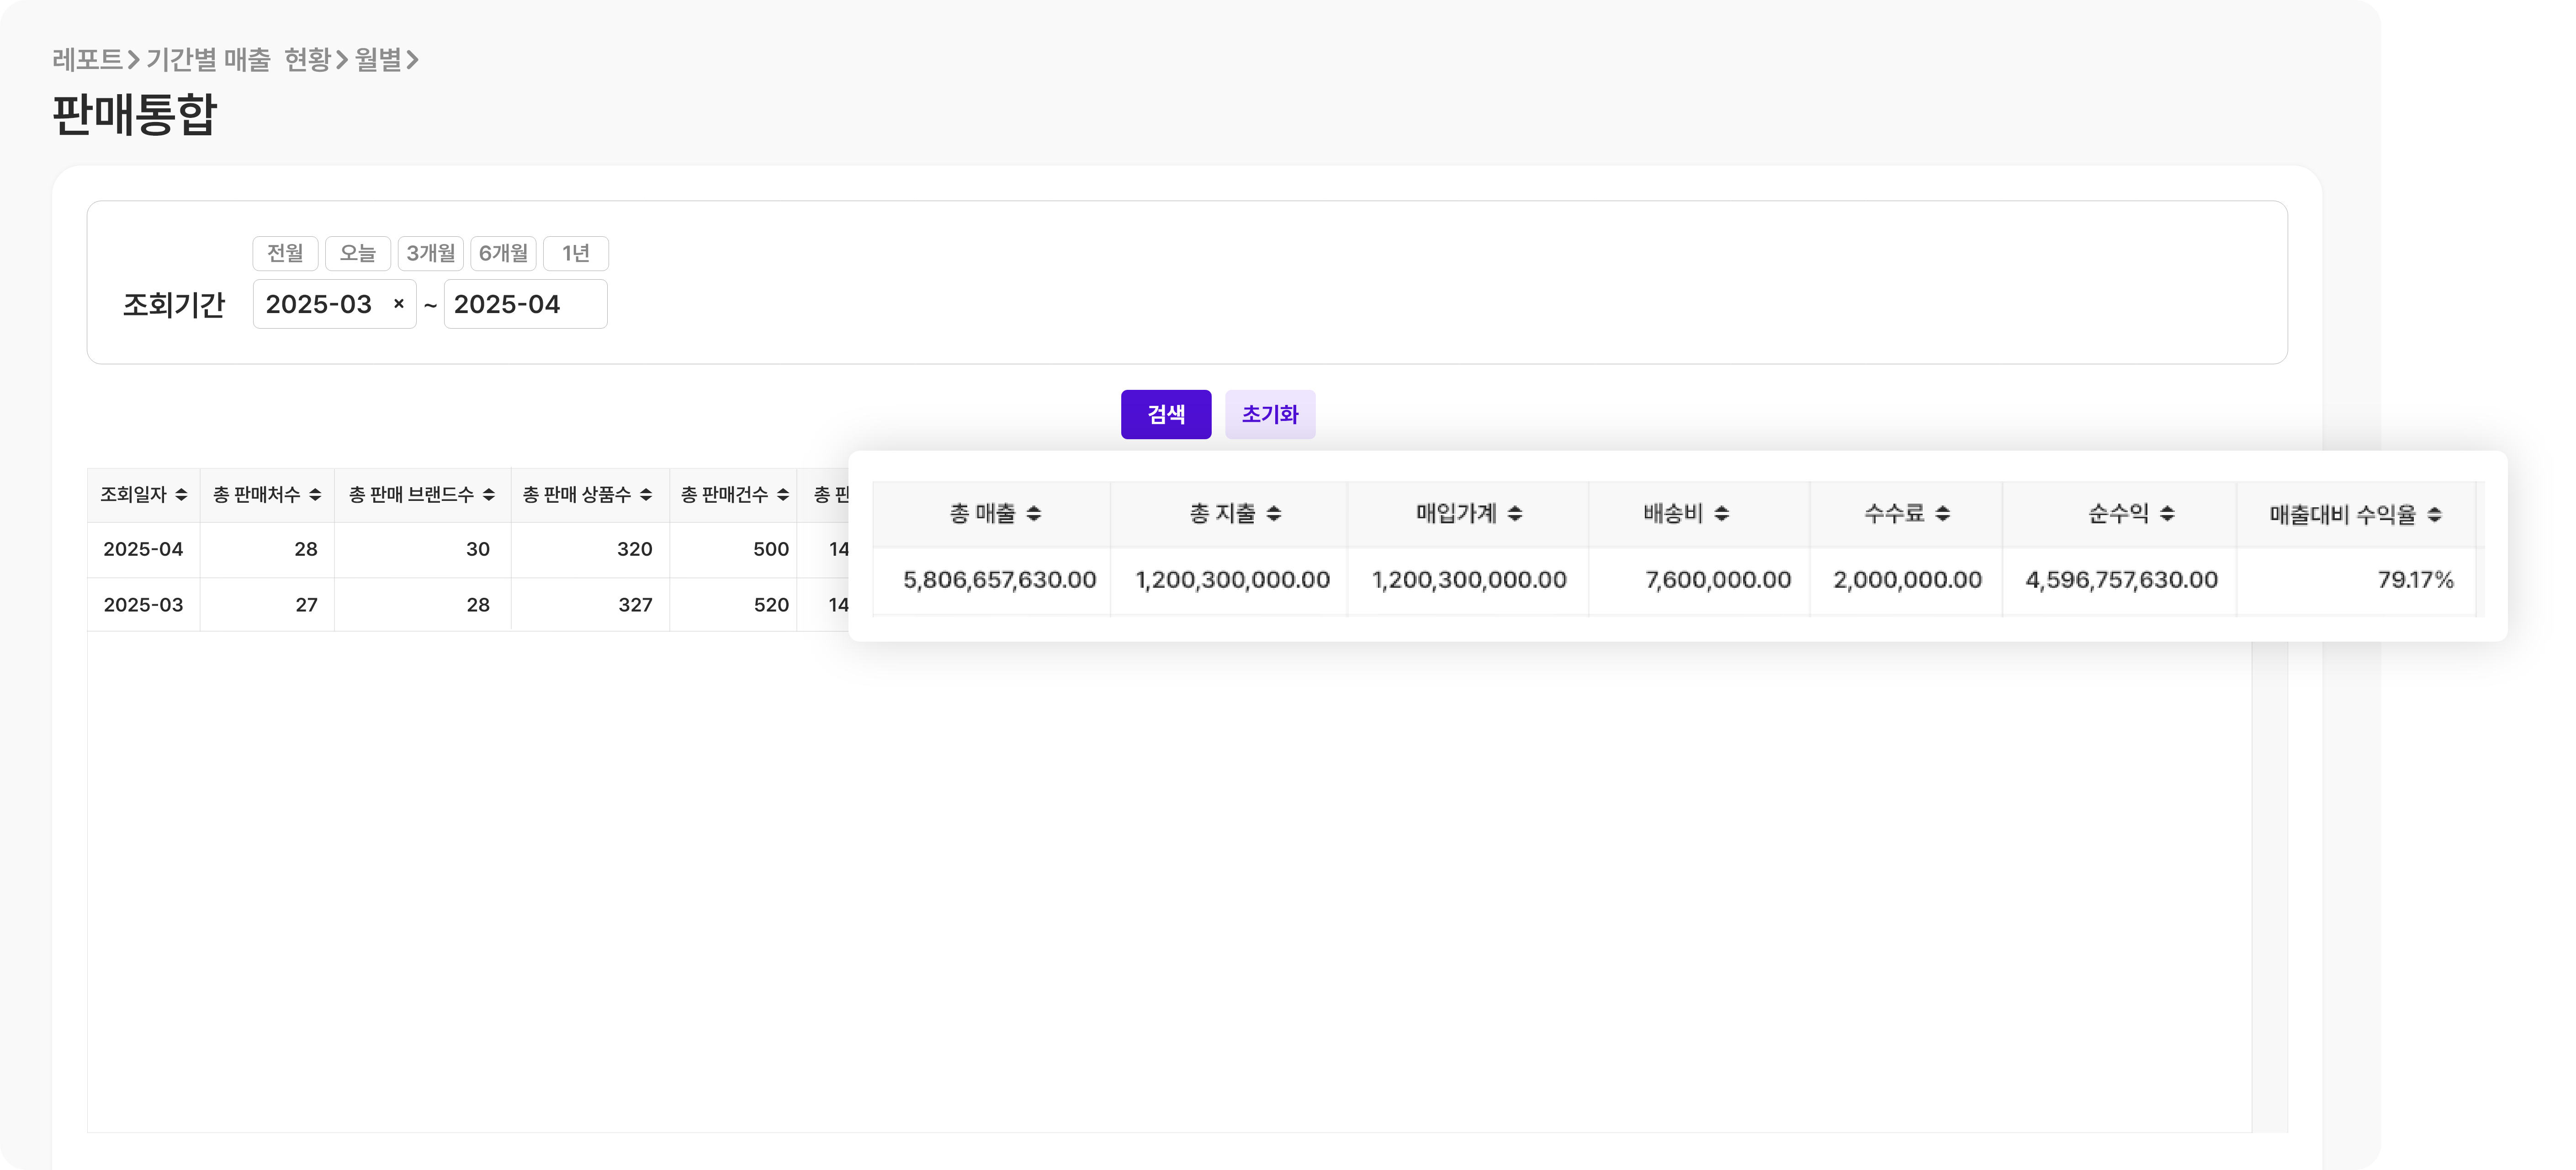Click value 520 in 총 판매건수 column
The height and width of the screenshot is (1170, 2576).
coord(771,605)
